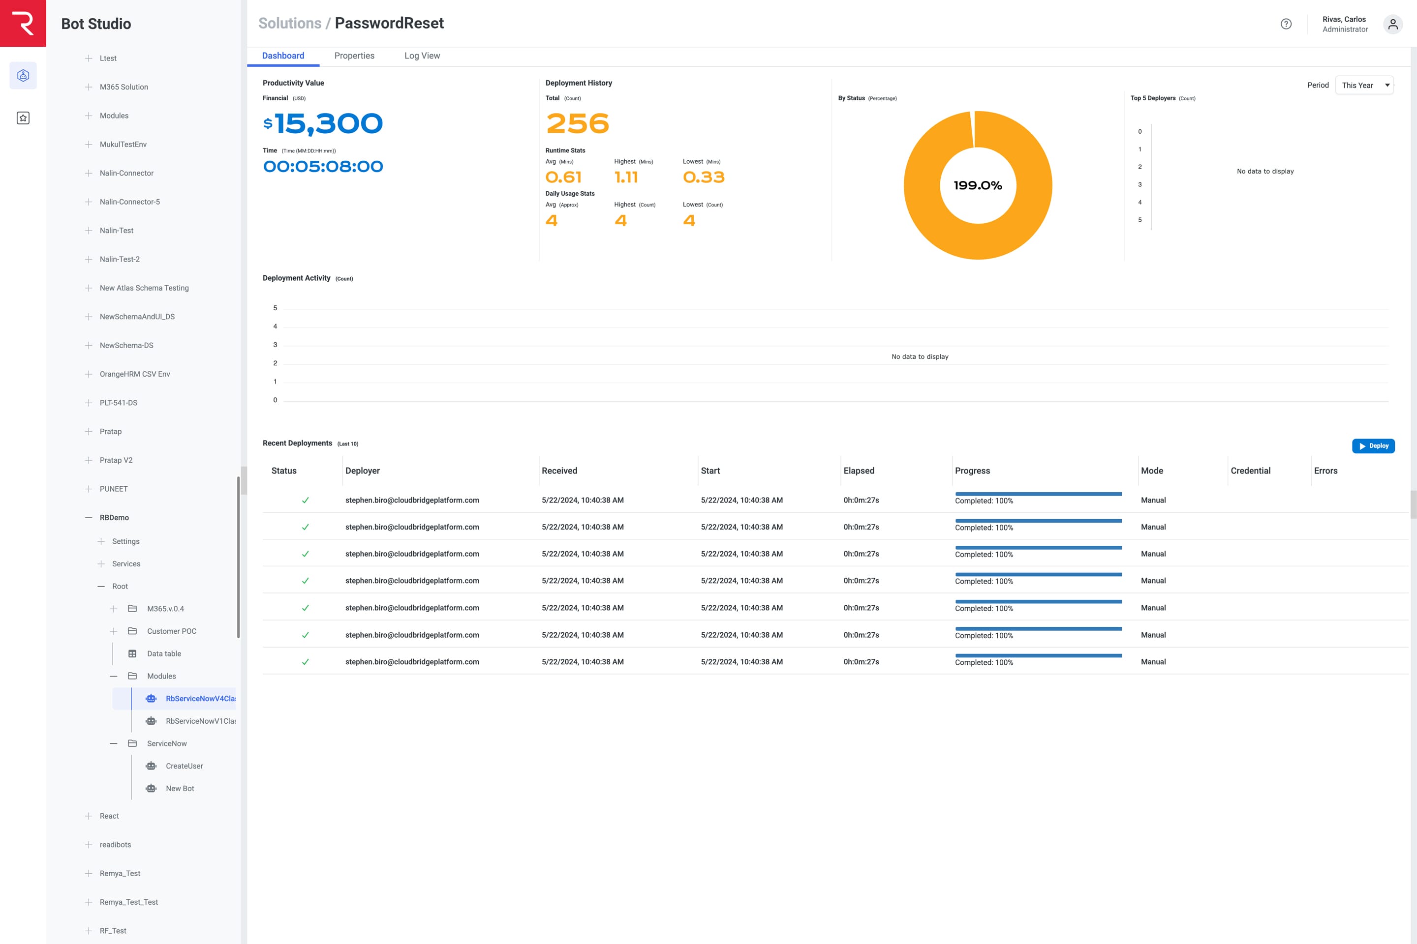Select the Nalin-Connector-5 solution
The height and width of the screenshot is (944, 1417).
click(129, 202)
